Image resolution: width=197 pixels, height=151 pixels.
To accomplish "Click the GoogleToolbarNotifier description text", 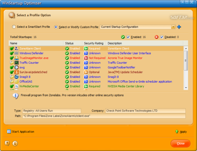I will pos(121,68).
